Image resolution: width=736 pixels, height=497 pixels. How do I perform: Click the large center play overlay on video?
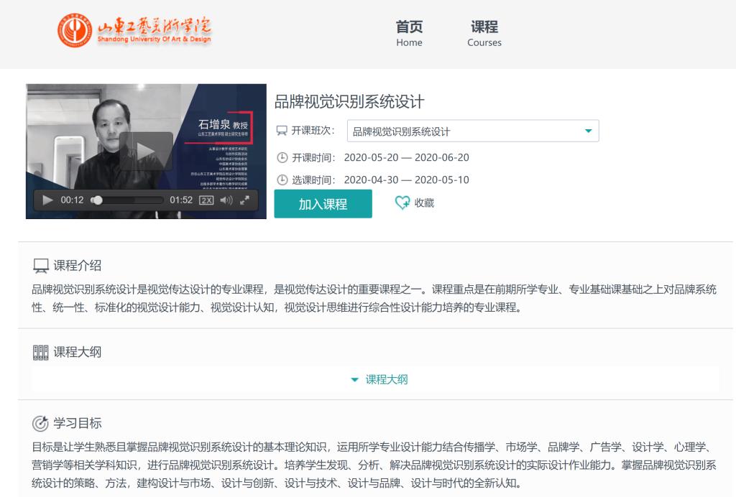click(x=146, y=151)
